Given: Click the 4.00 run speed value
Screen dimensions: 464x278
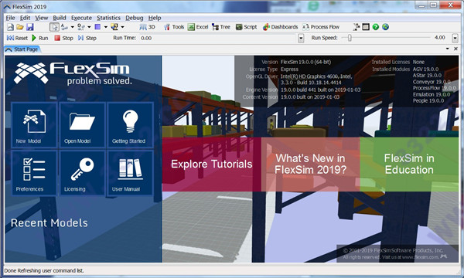Looking at the screenshot, I should click(440, 38).
